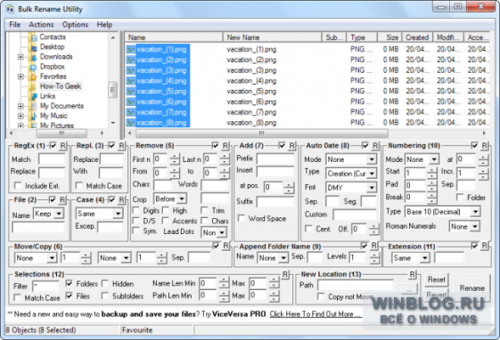The width and height of the screenshot is (500, 340).
Task: Open the Case Same dropdown
Action: pos(118,214)
